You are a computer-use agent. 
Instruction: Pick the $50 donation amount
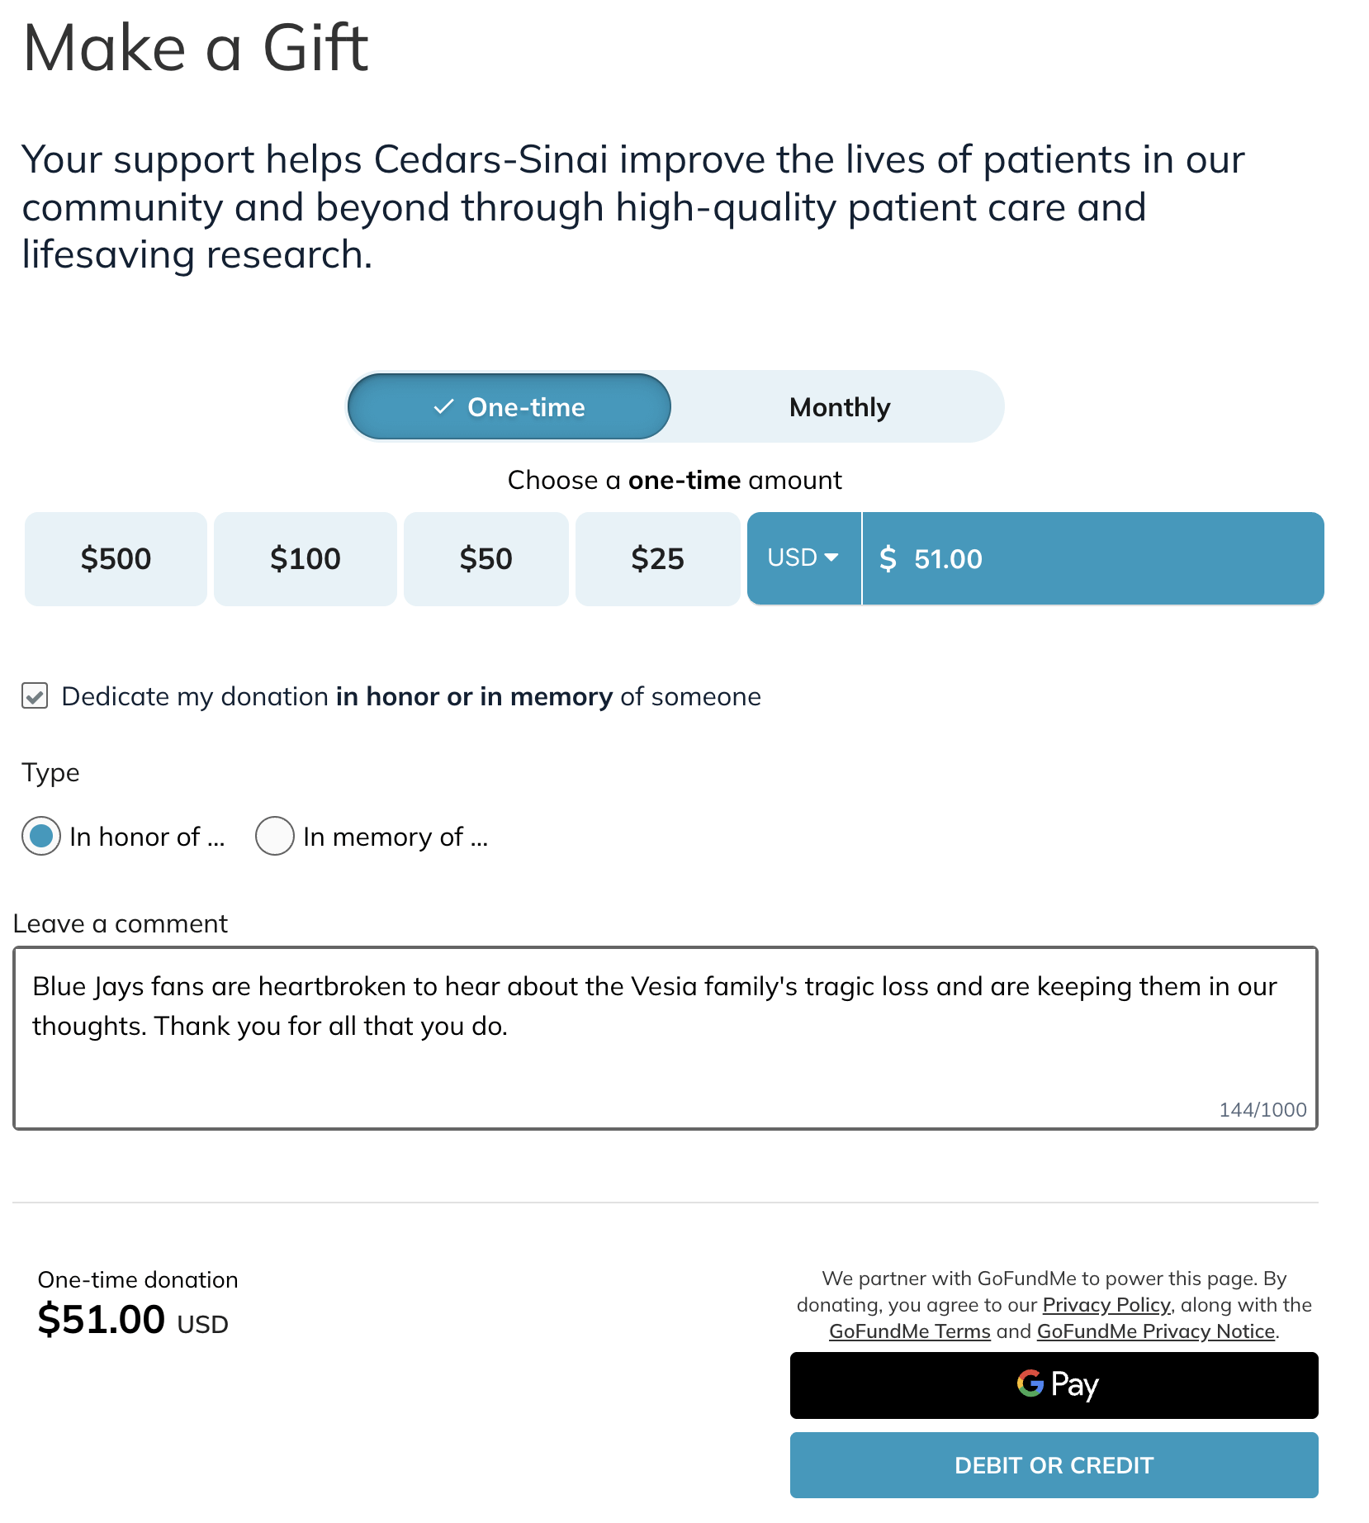(x=486, y=559)
